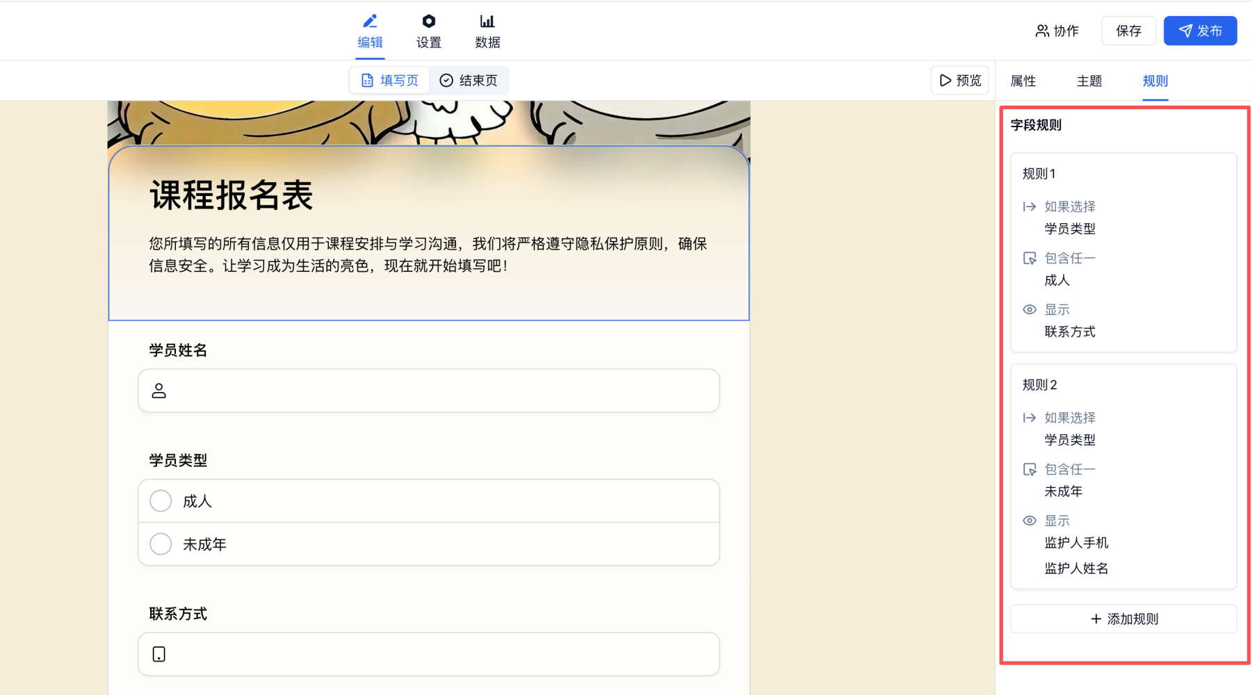Screen dimensions: 1252x695
Task: Click the person icon in name field
Action: coord(159,391)
